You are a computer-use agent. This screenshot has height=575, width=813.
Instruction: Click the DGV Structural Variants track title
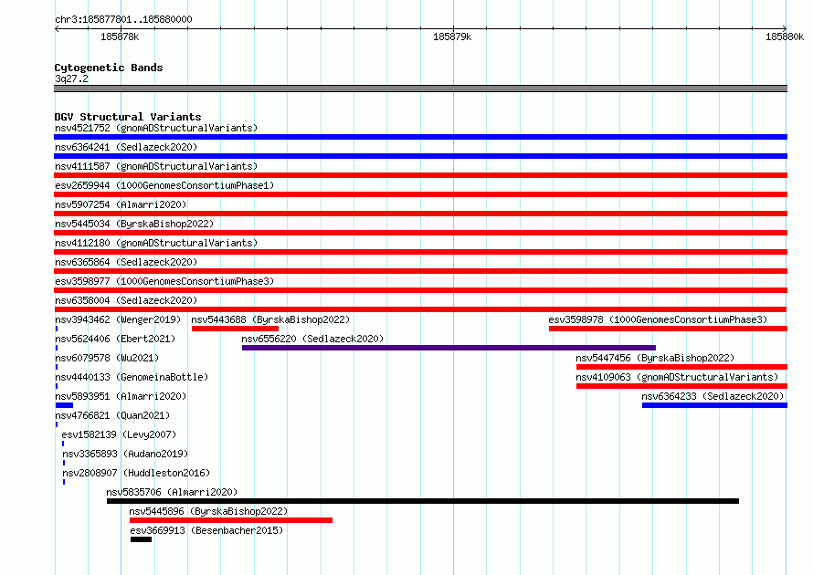pyautogui.click(x=128, y=117)
